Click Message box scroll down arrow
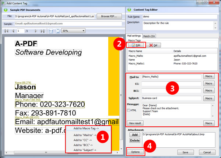Image resolution: width=221 pixels, height=158 pixels. point(213,116)
